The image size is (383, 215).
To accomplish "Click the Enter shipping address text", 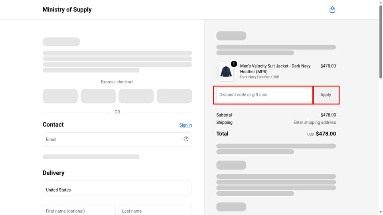I will [x=315, y=122].
